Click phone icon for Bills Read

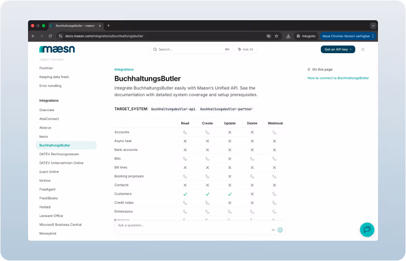tap(185, 159)
